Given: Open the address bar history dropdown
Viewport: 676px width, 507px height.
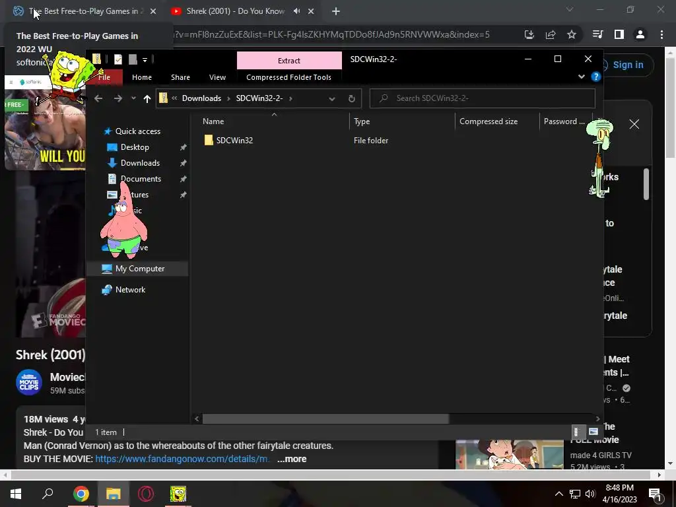Looking at the screenshot, I should (332, 99).
